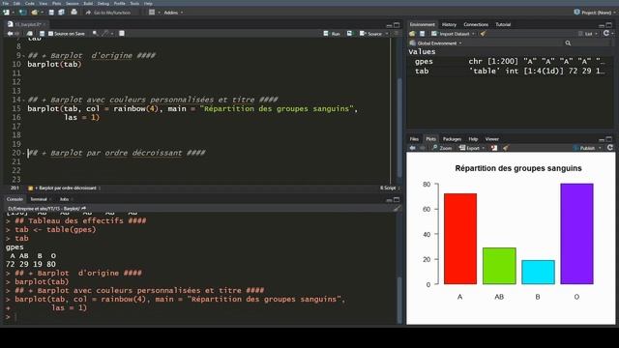Switch to the Terminal tab
This screenshot has height=348, width=619.
[39, 199]
